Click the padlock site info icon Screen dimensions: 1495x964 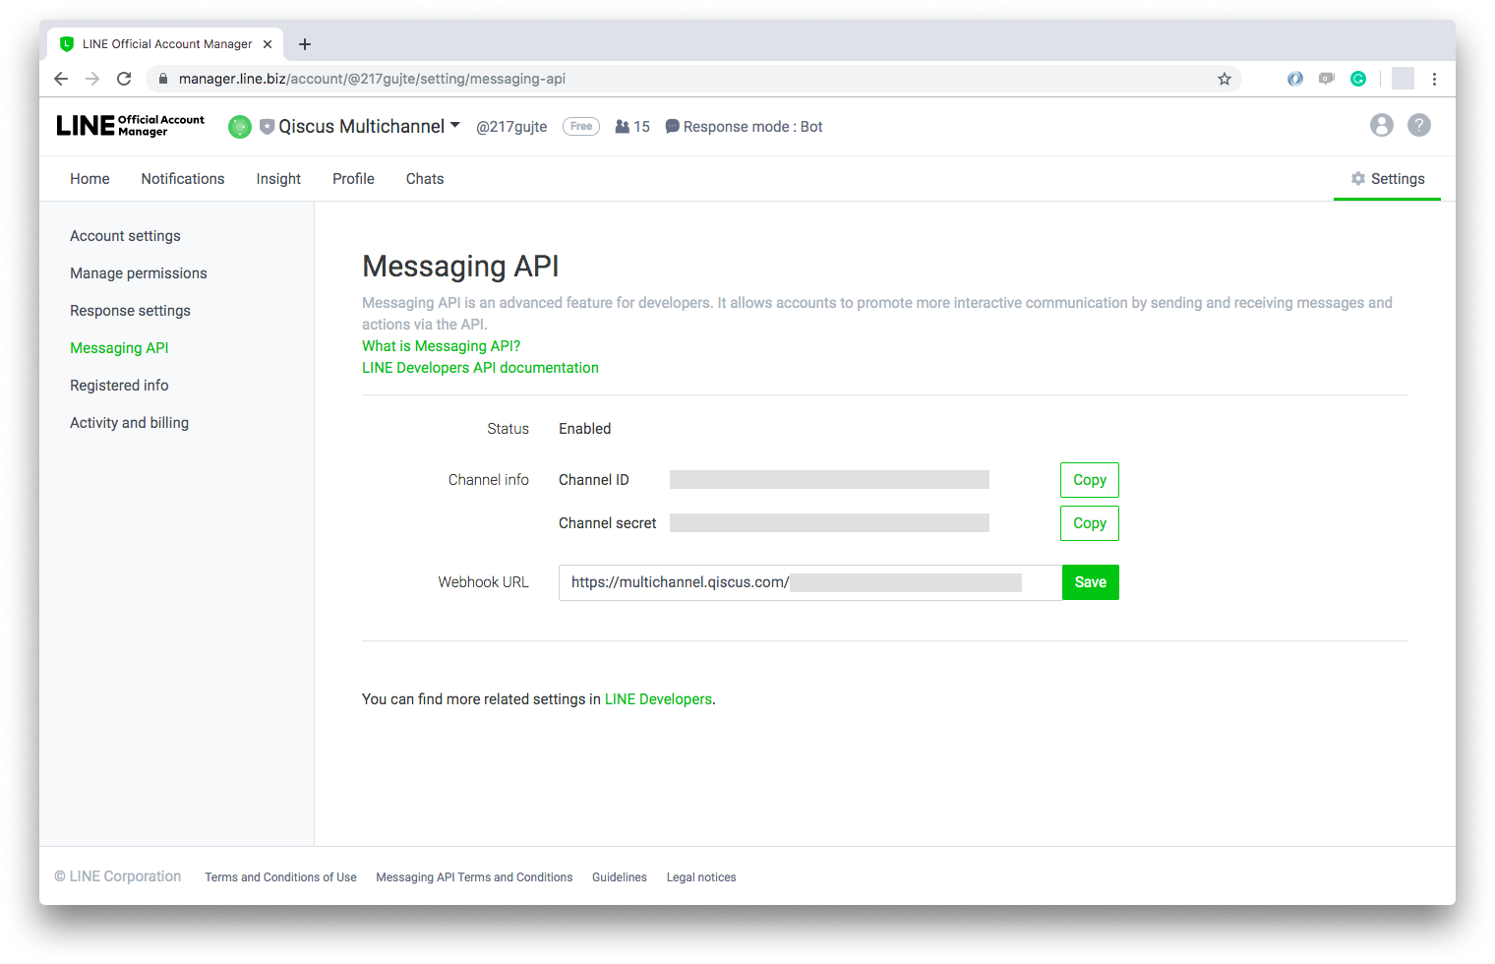pyautogui.click(x=163, y=79)
